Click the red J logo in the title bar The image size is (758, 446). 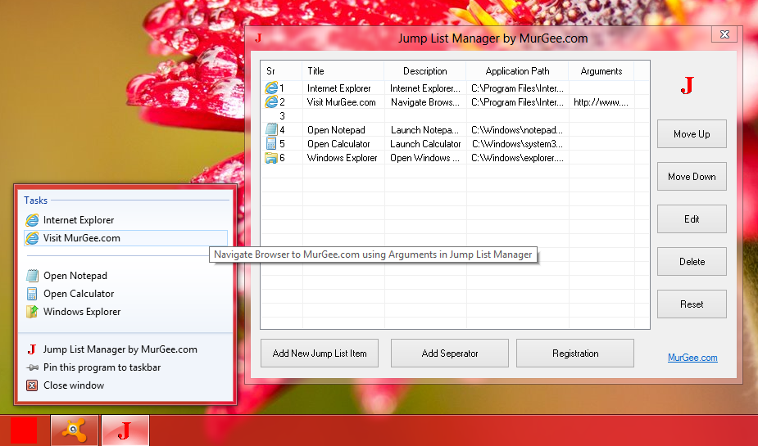(x=258, y=38)
